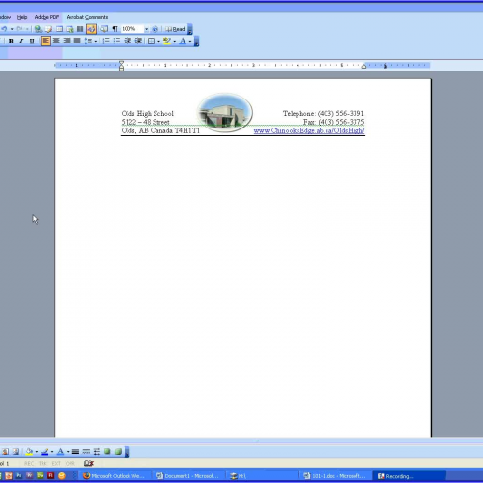
Task: Open the Zoom percentage dropdown
Action: (146, 29)
